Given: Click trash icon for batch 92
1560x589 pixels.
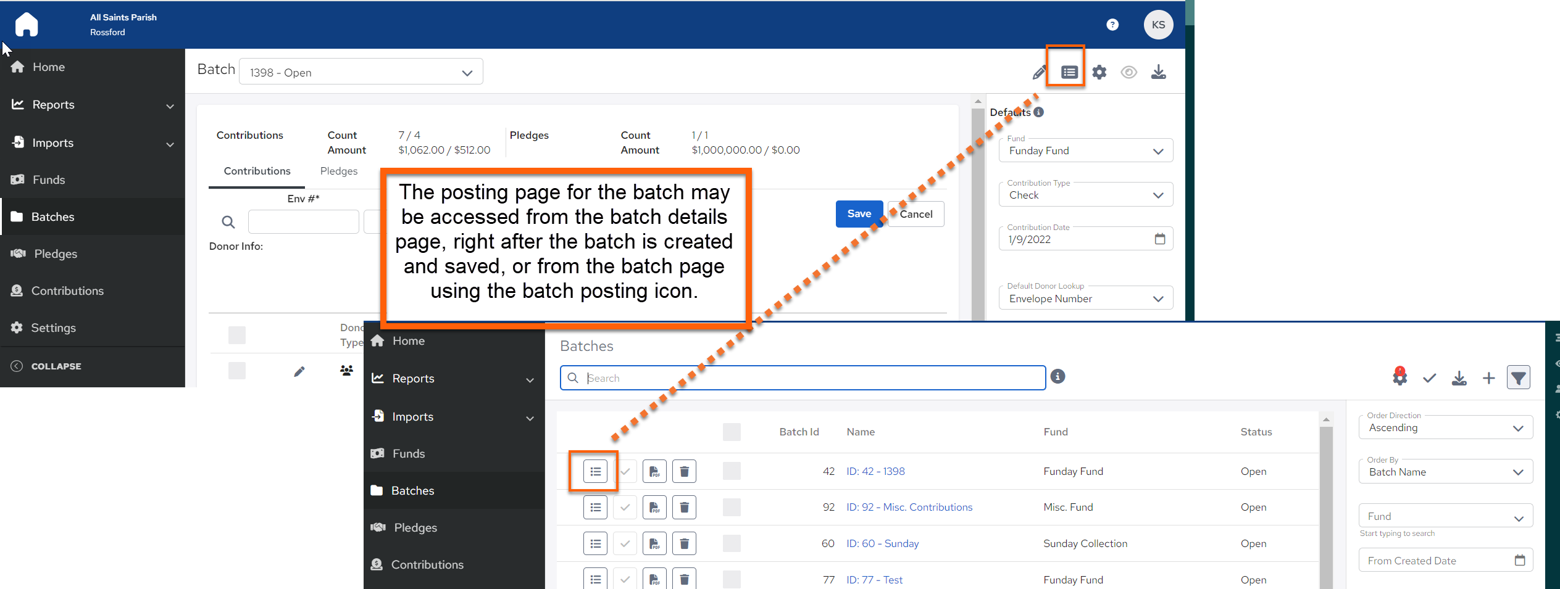Looking at the screenshot, I should [x=684, y=507].
